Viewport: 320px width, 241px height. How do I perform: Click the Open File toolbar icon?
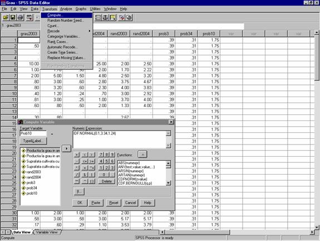click(6, 18)
